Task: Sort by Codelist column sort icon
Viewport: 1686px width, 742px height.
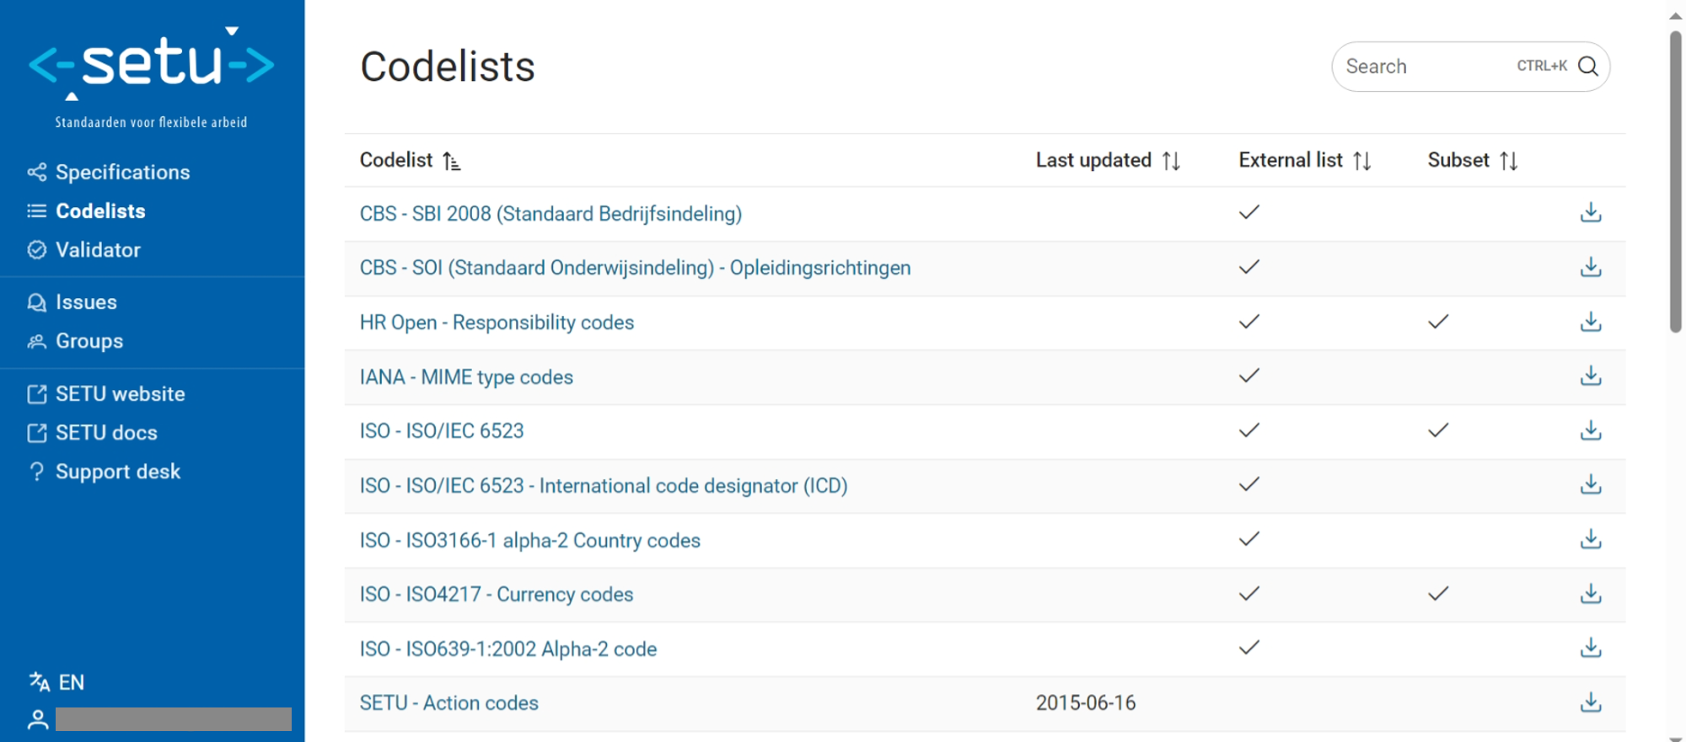Action: coord(452,161)
